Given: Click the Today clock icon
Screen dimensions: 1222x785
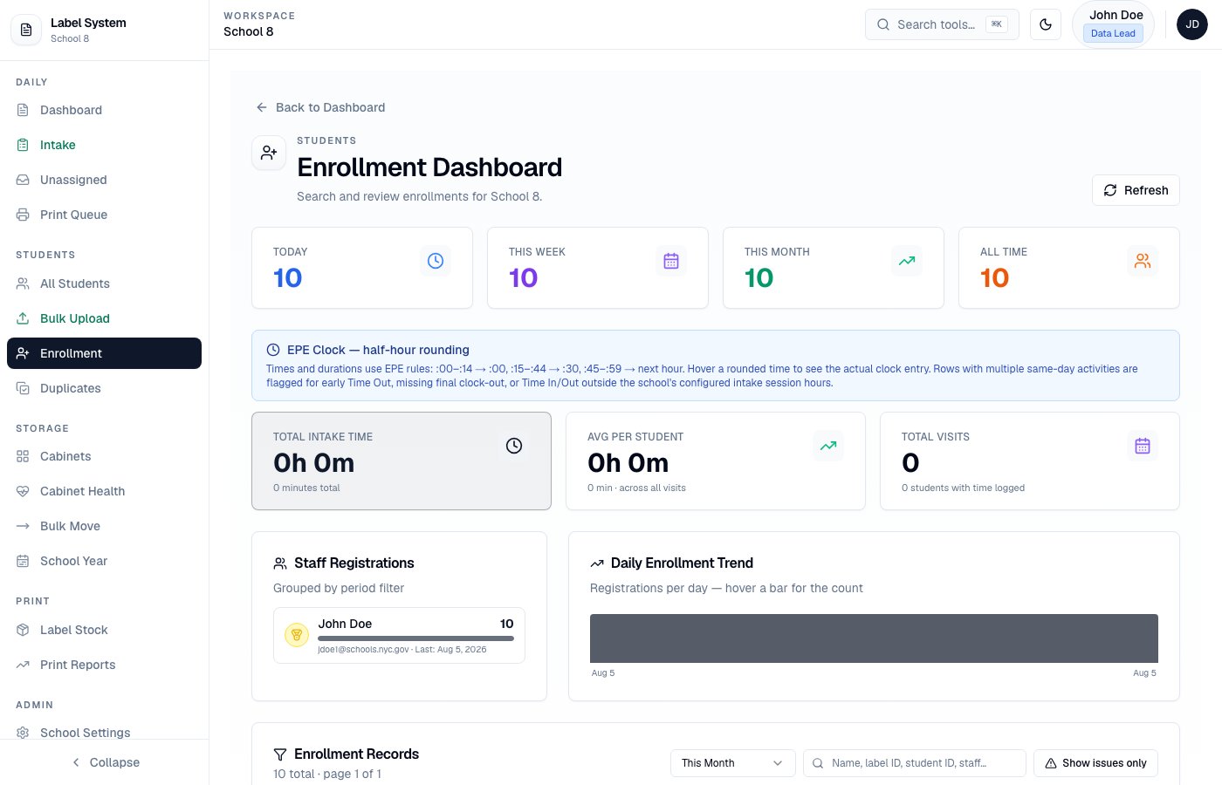Looking at the screenshot, I should (x=436, y=261).
